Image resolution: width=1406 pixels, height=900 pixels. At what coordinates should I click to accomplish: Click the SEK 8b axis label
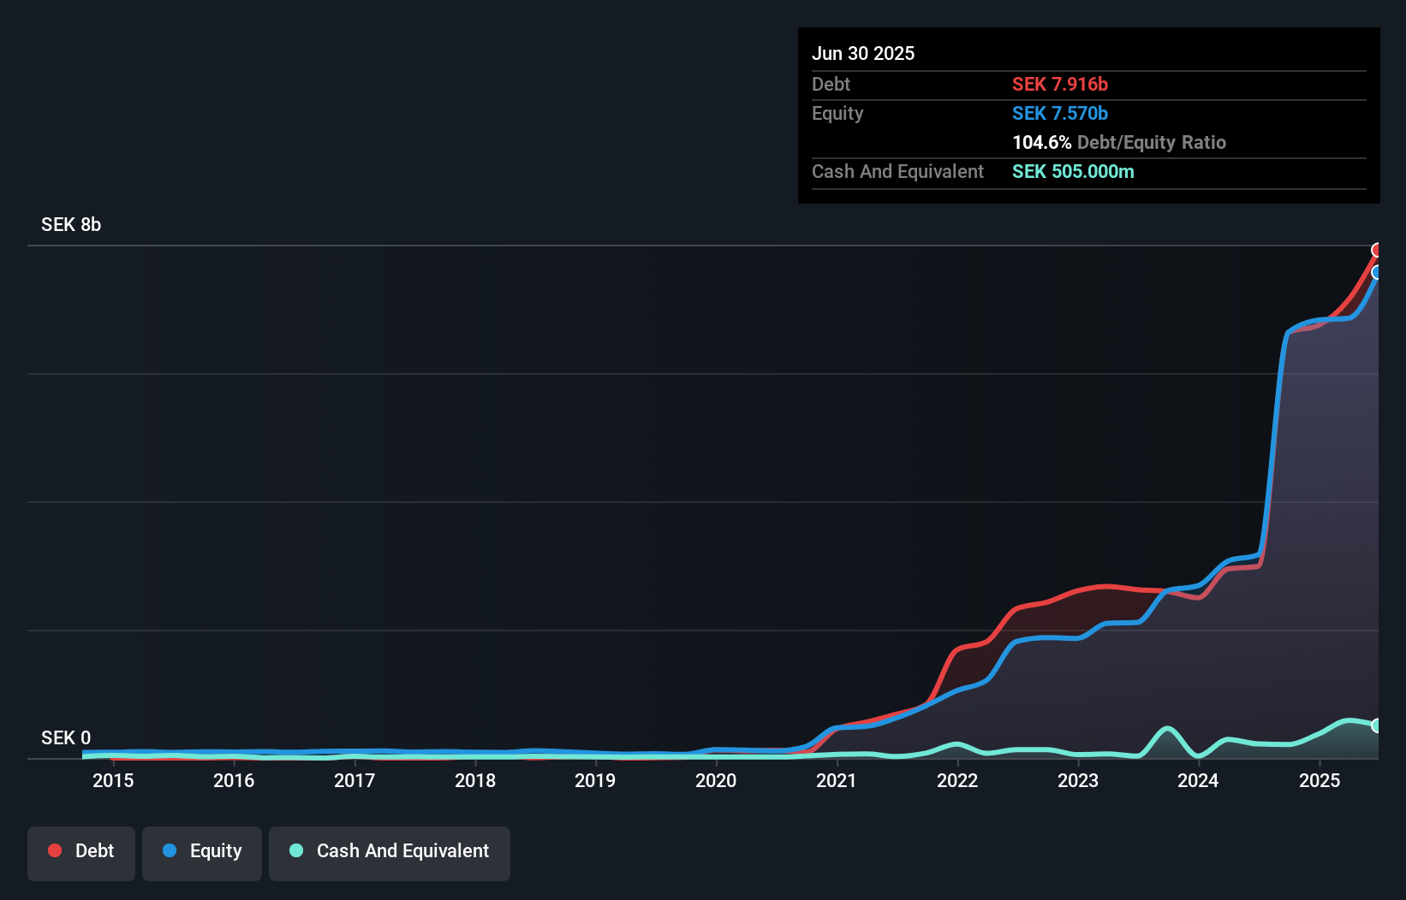click(x=71, y=224)
